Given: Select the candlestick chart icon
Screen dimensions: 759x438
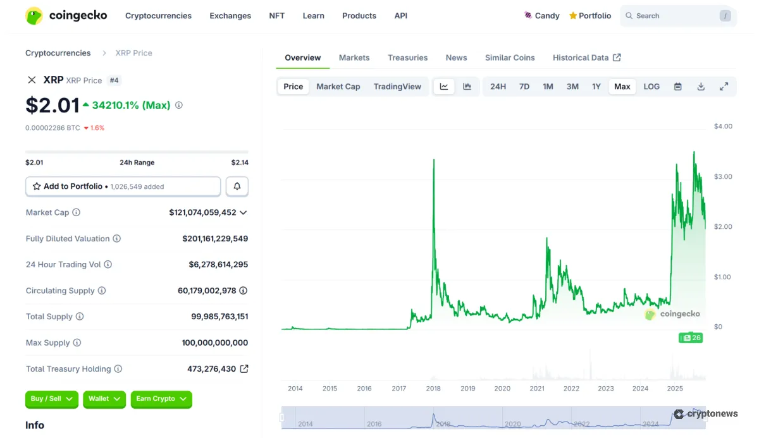Looking at the screenshot, I should click(467, 87).
